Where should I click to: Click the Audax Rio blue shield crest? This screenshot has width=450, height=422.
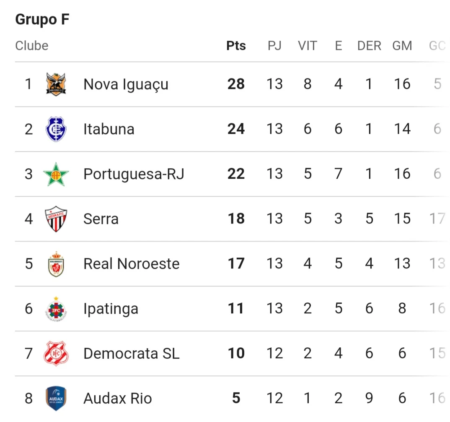[x=56, y=399]
